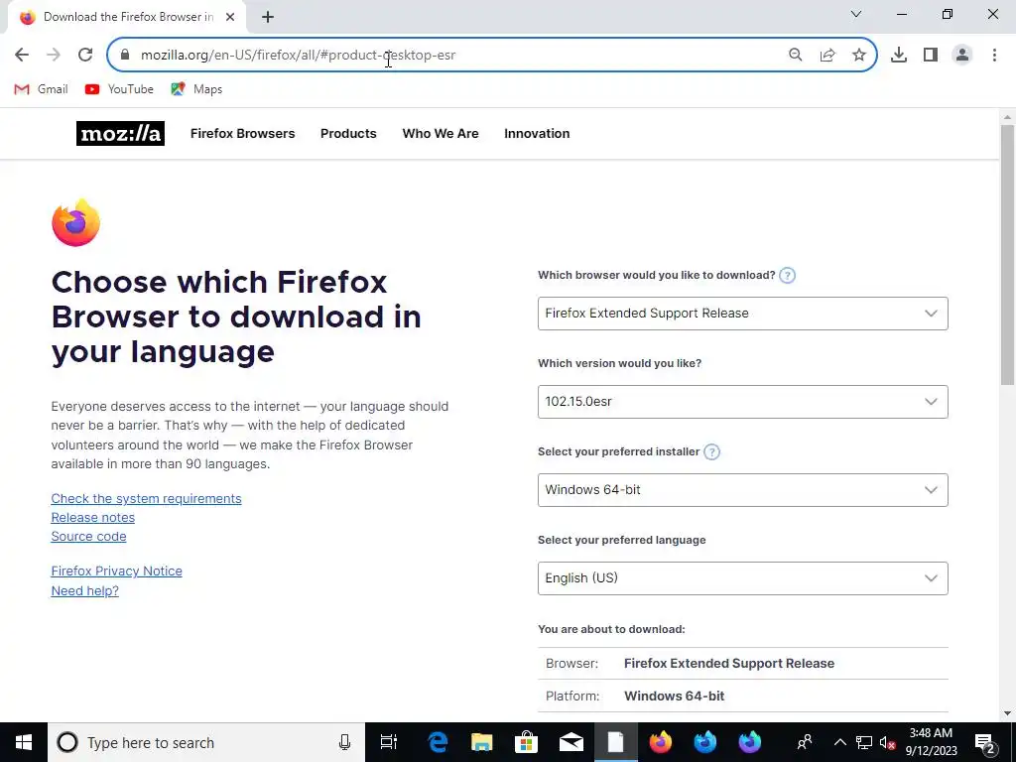The image size is (1016, 762).
Task: Open the Maps bookmark
Action: coord(196,89)
